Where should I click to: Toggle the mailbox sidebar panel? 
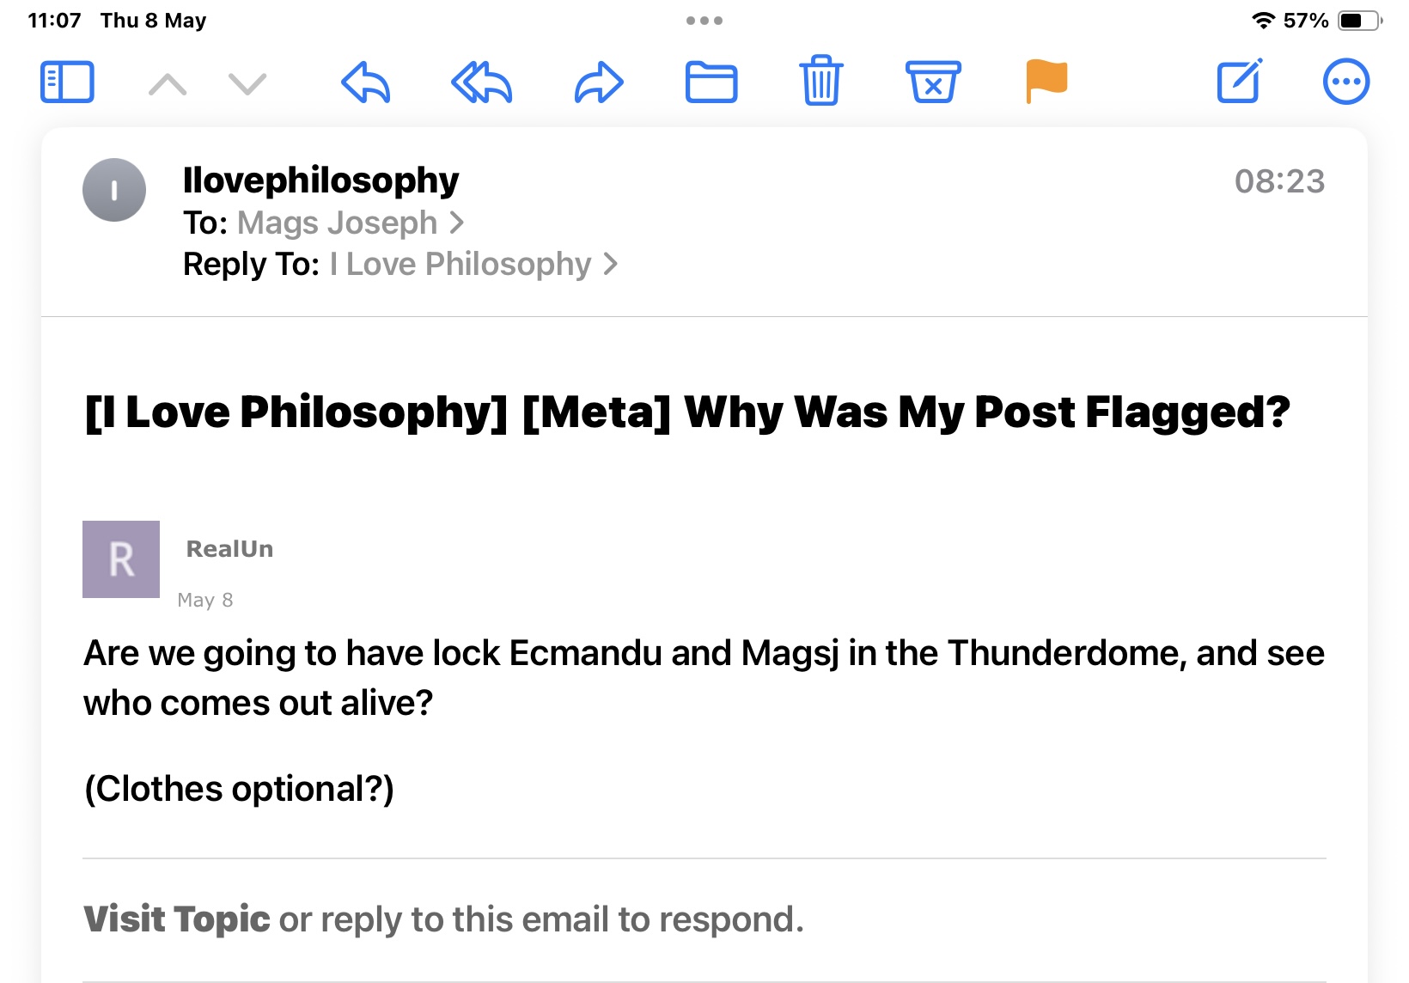pyautogui.click(x=67, y=82)
